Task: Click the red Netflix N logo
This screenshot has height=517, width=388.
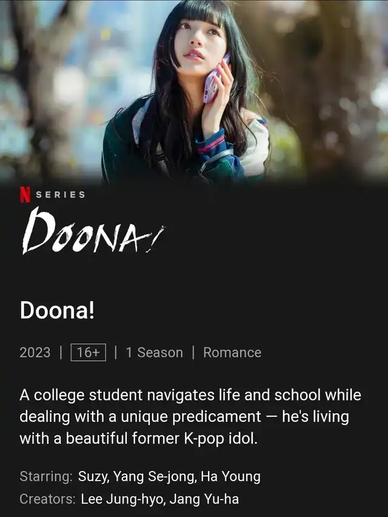Action: pyautogui.click(x=25, y=195)
